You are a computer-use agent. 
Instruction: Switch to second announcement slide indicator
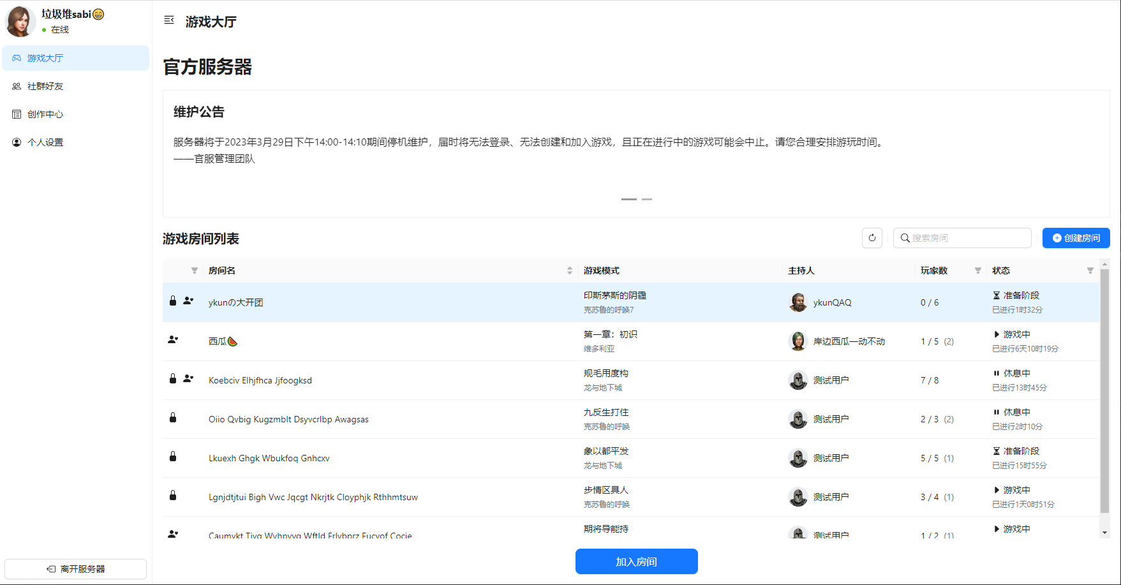click(x=647, y=199)
